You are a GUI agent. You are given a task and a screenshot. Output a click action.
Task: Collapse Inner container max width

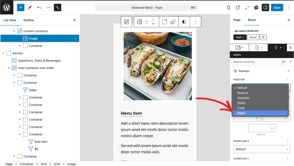coord(9,68)
